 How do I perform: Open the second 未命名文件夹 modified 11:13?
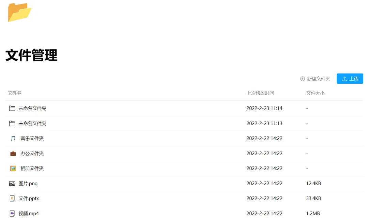[32, 123]
